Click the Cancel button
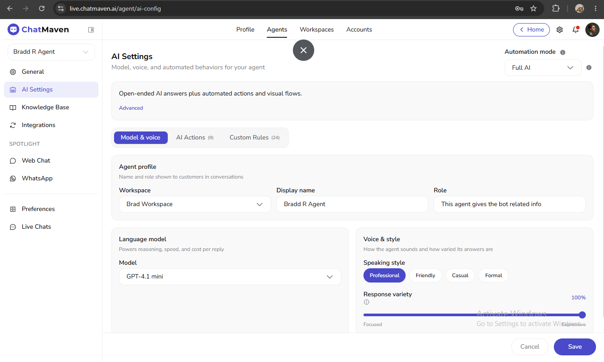The width and height of the screenshot is (604, 362). (530, 346)
